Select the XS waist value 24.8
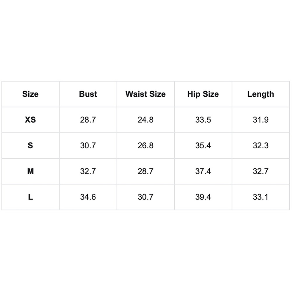Viewport: 292px width, 292px height. point(145,120)
